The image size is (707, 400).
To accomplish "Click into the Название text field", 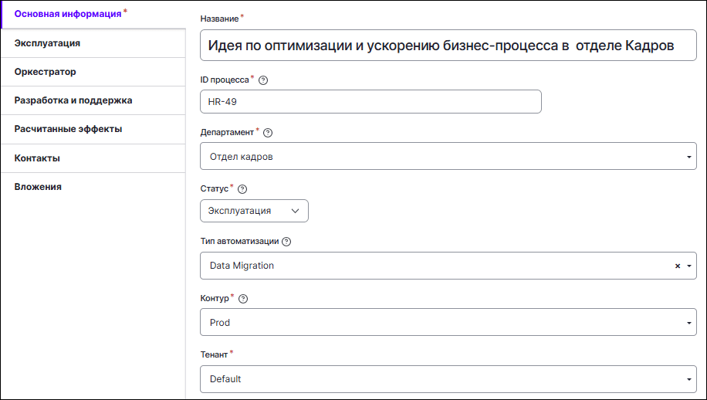I will [448, 46].
